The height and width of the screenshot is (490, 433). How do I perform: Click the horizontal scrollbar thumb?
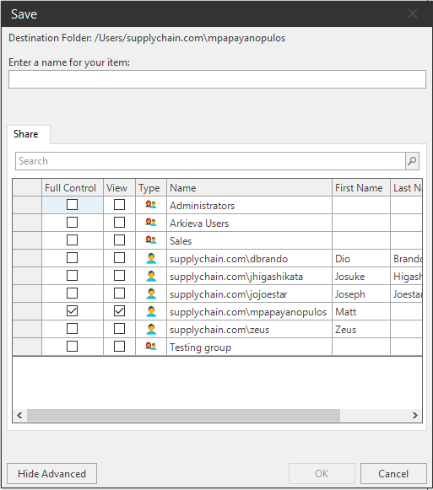tap(183, 415)
